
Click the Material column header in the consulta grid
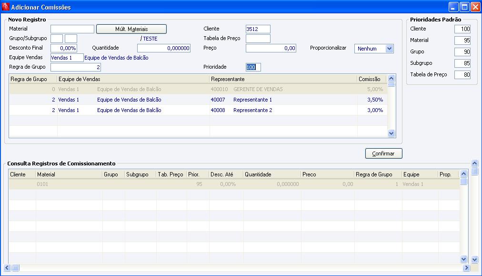coord(69,174)
